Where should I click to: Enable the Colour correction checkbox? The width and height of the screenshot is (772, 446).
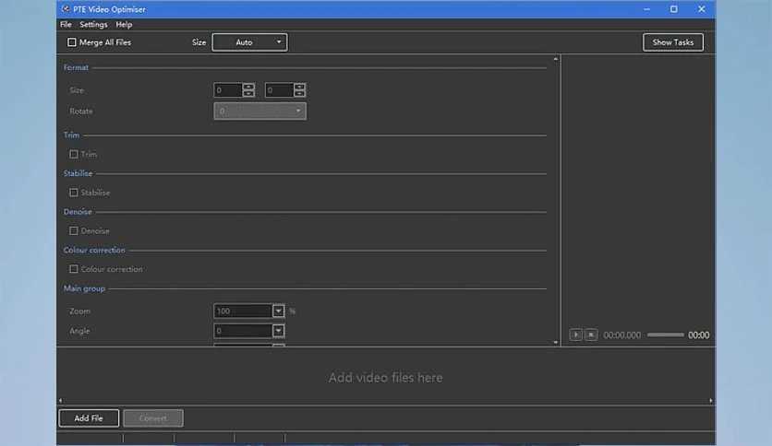[74, 269]
